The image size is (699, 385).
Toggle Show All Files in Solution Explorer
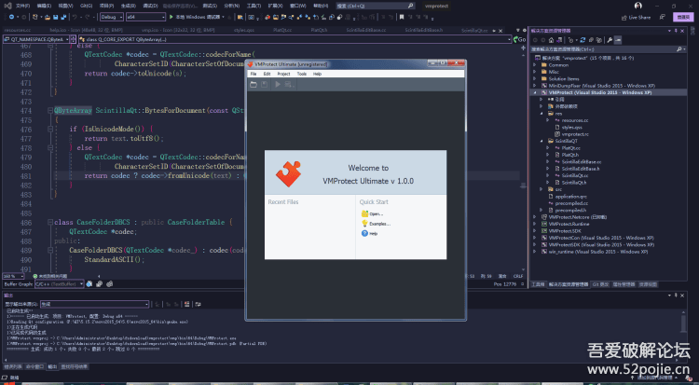tap(599, 40)
